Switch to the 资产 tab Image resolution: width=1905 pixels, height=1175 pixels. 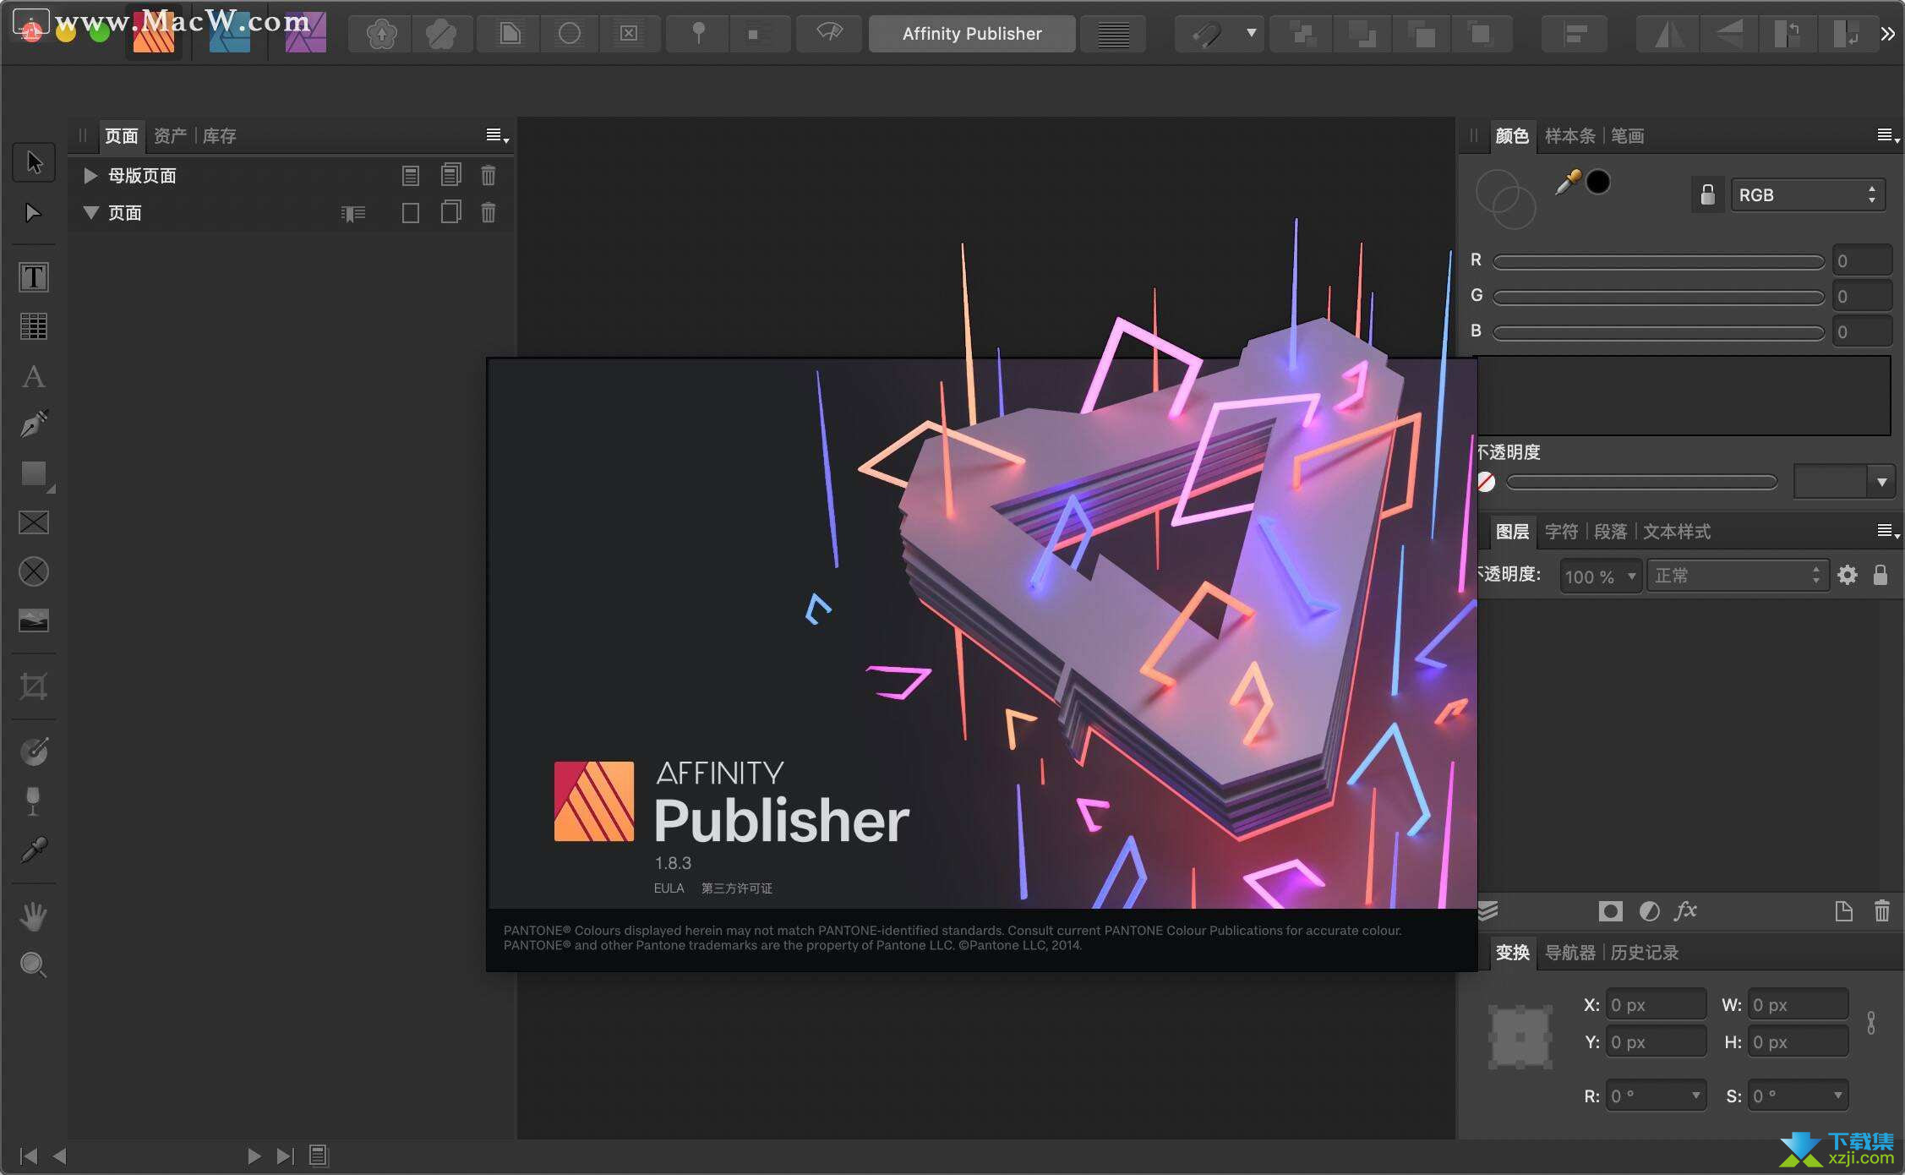(170, 135)
